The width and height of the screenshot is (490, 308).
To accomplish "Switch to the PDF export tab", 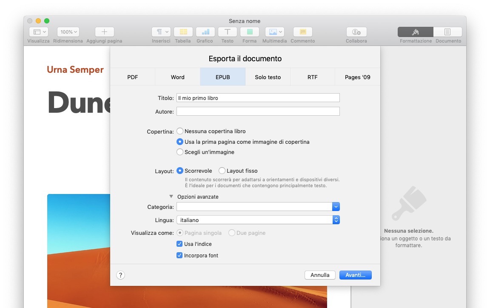I will tap(133, 77).
